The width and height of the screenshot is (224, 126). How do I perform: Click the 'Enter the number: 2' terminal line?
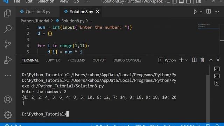click(x=44, y=92)
